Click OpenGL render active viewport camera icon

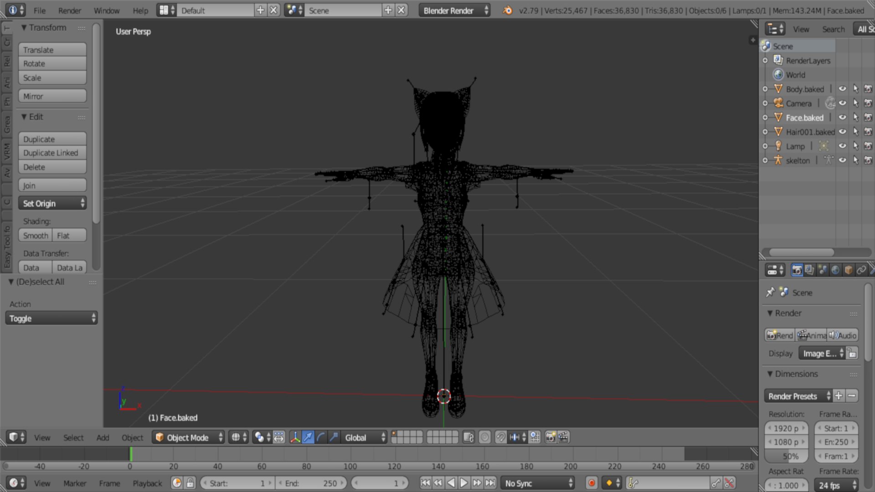(x=551, y=437)
